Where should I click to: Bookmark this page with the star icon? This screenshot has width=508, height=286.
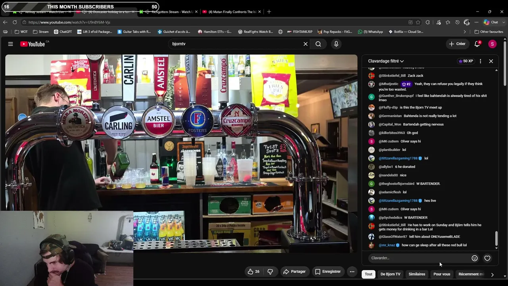(x=418, y=22)
